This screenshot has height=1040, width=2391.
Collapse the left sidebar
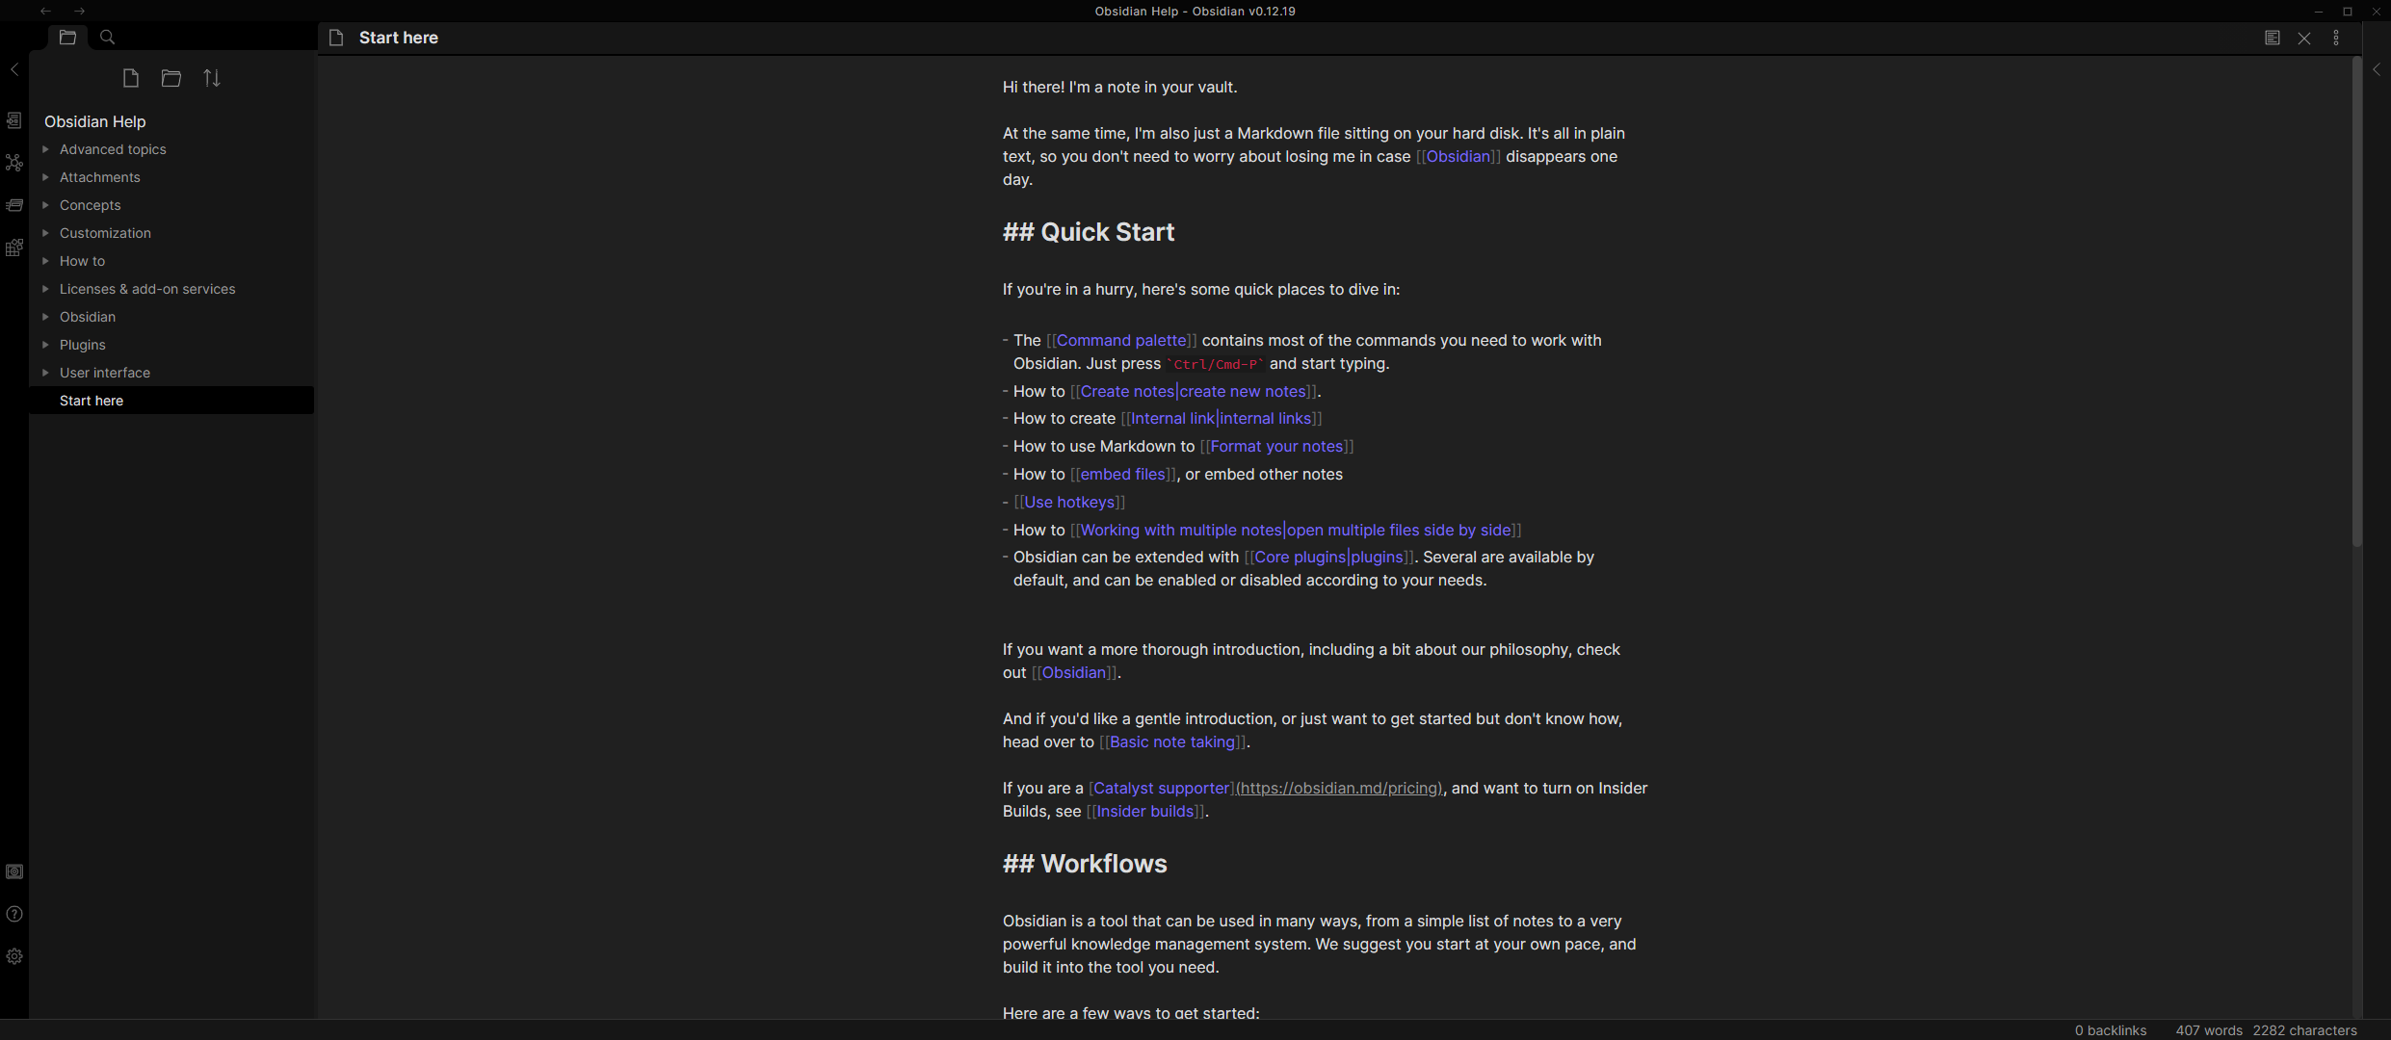(x=14, y=69)
